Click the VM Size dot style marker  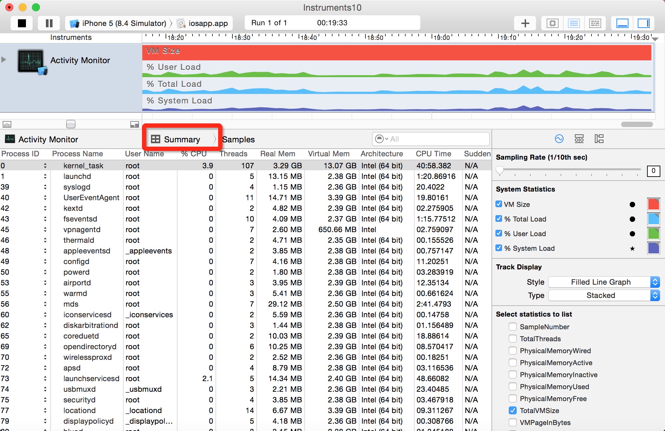pos(632,204)
